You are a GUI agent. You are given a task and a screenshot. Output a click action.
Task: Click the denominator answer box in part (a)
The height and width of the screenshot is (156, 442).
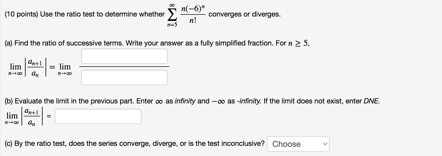124,77
